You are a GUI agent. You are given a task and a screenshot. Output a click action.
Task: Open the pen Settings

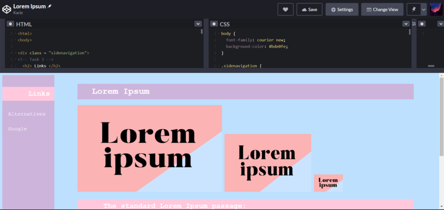click(x=342, y=10)
